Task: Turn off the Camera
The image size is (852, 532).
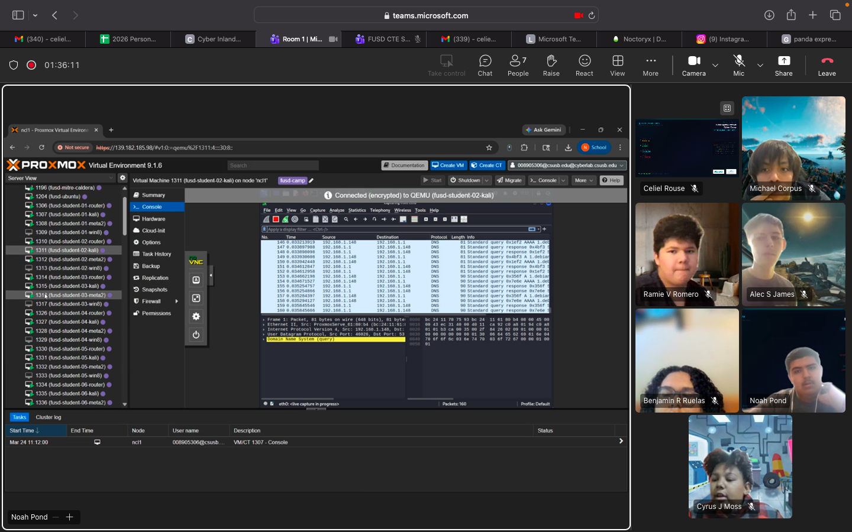Action: click(693, 64)
